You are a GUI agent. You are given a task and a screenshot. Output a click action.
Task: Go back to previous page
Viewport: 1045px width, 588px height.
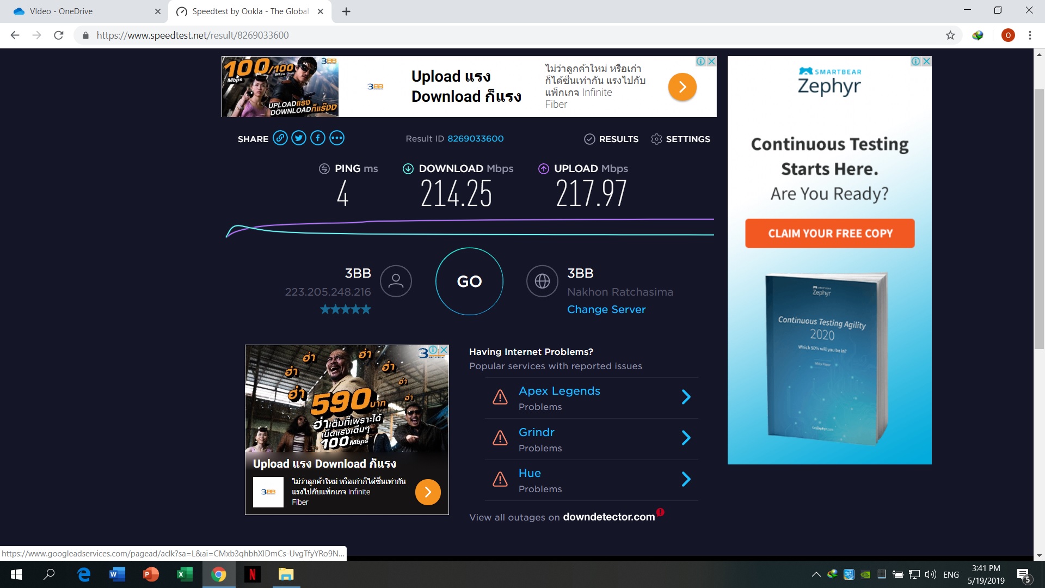tap(15, 35)
